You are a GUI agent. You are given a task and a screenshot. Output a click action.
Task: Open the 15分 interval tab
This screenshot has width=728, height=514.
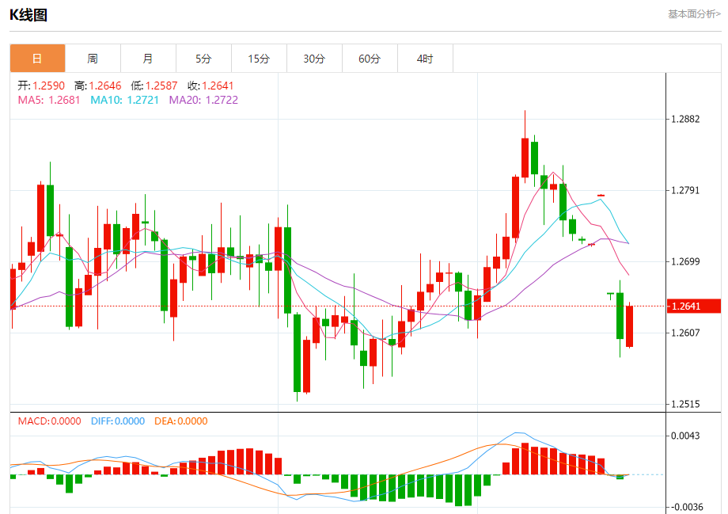pyautogui.click(x=259, y=59)
